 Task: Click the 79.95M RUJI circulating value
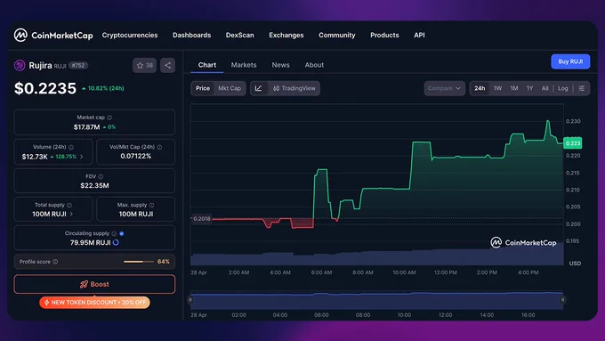pyautogui.click(x=90, y=242)
